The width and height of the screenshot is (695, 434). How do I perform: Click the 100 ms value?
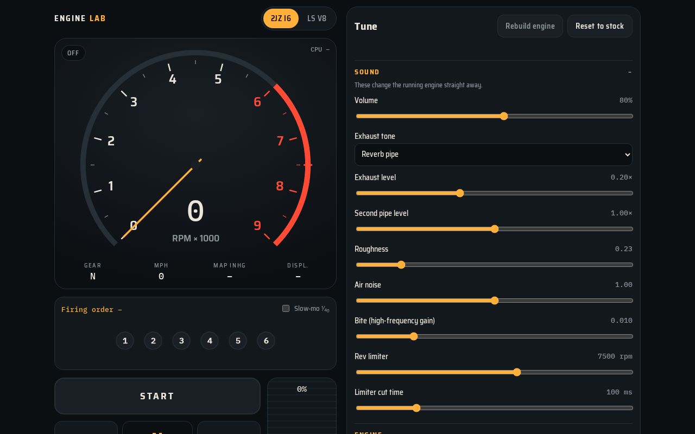(x=620, y=392)
